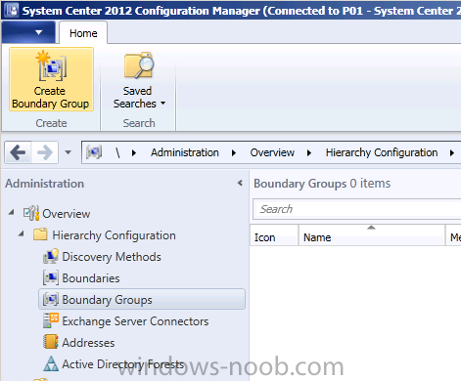Click the Boundaries node icon
Image resolution: width=461 pixels, height=381 pixels.
click(x=51, y=277)
